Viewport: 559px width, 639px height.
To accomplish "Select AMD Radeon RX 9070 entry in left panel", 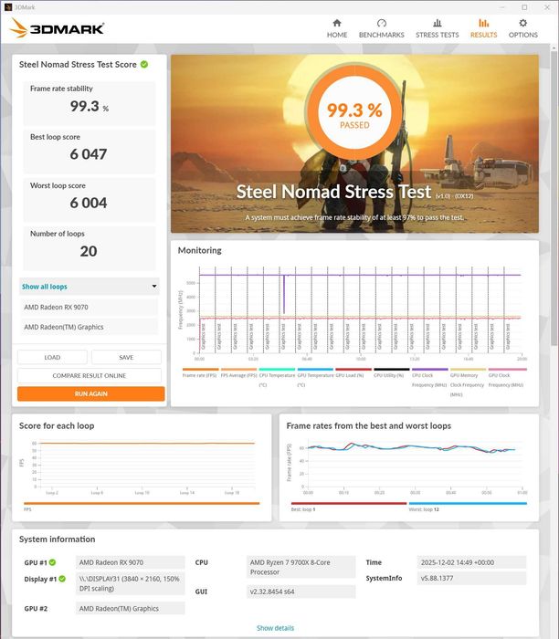I will point(89,308).
